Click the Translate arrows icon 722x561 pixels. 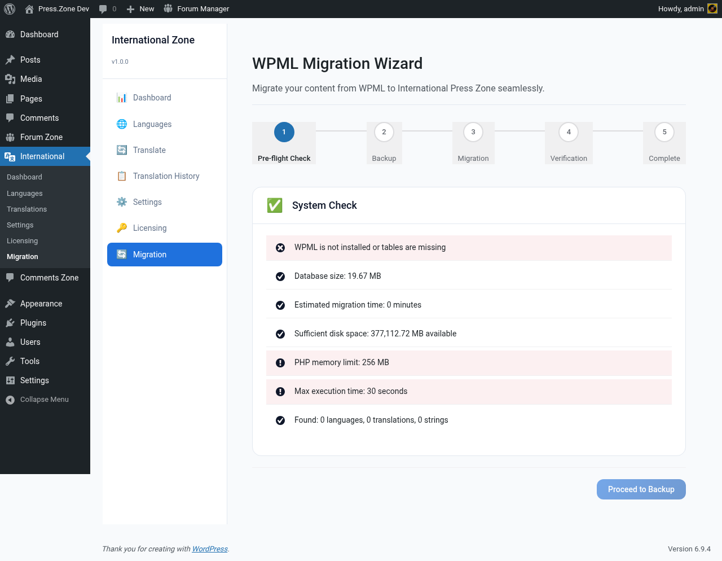pyautogui.click(x=122, y=150)
